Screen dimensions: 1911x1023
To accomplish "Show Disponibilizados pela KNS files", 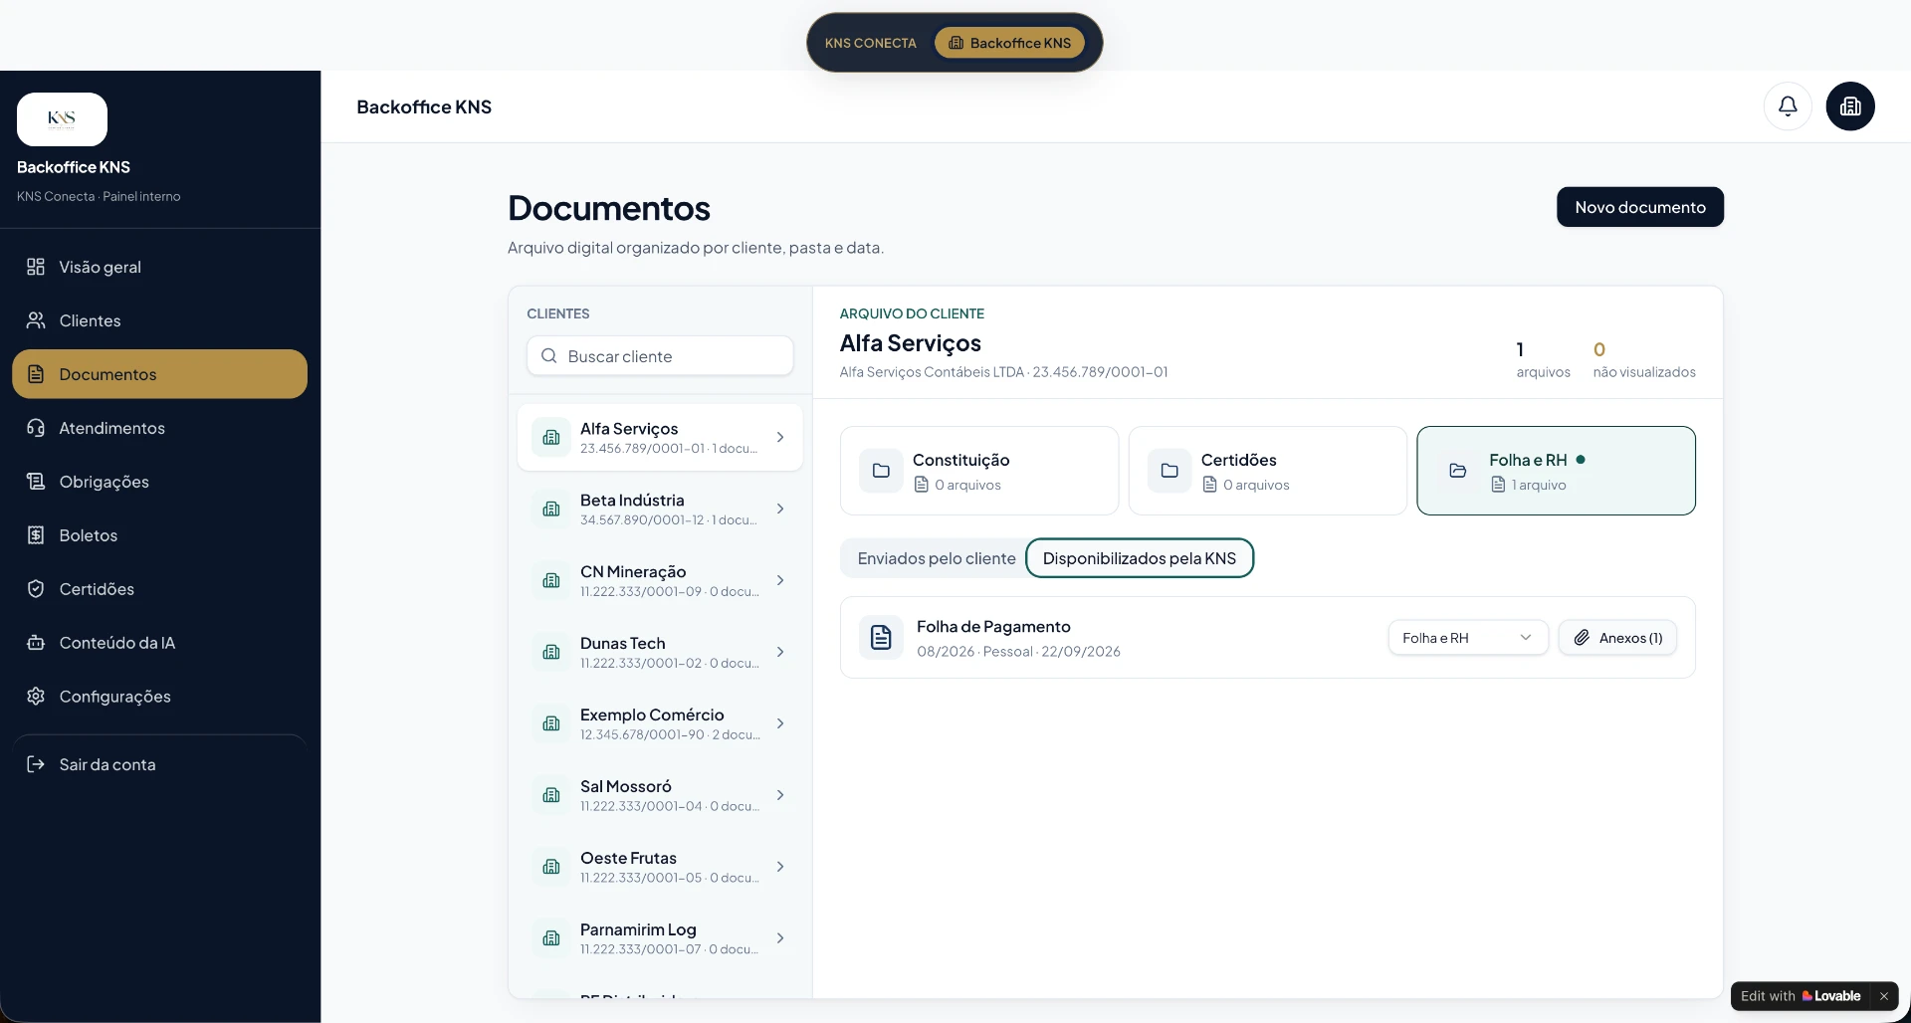I will pos(1140,558).
